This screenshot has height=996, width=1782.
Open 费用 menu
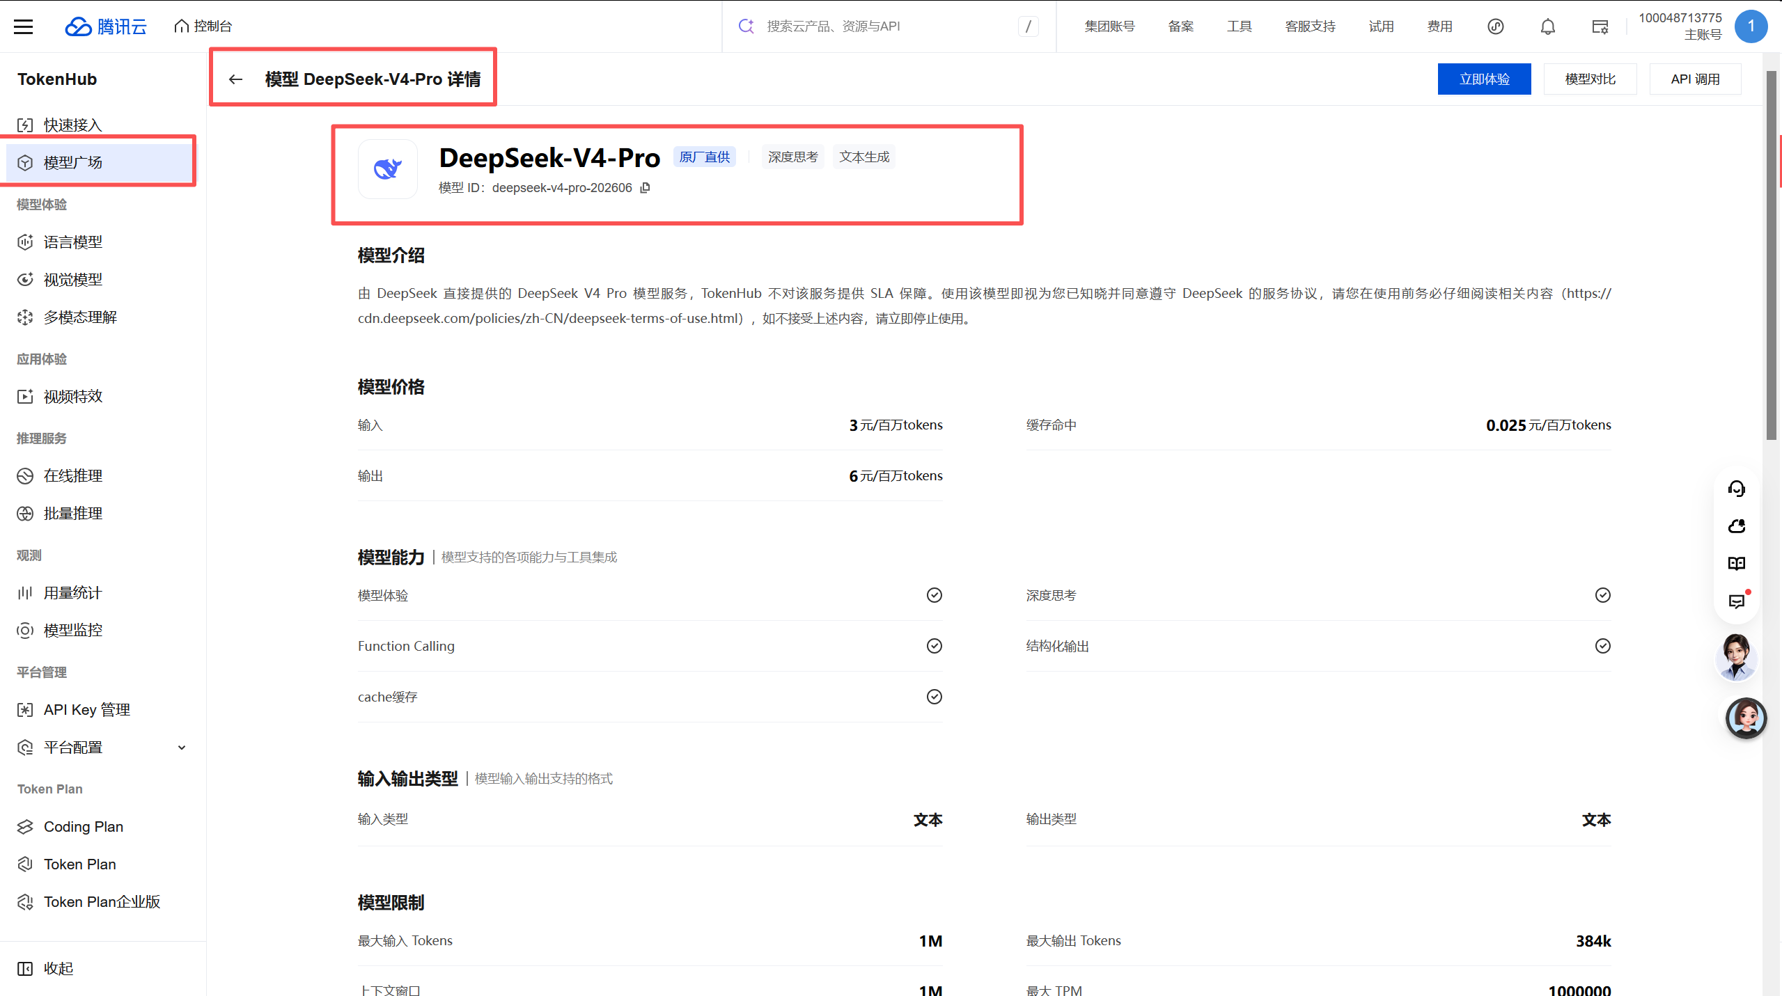tap(1440, 26)
